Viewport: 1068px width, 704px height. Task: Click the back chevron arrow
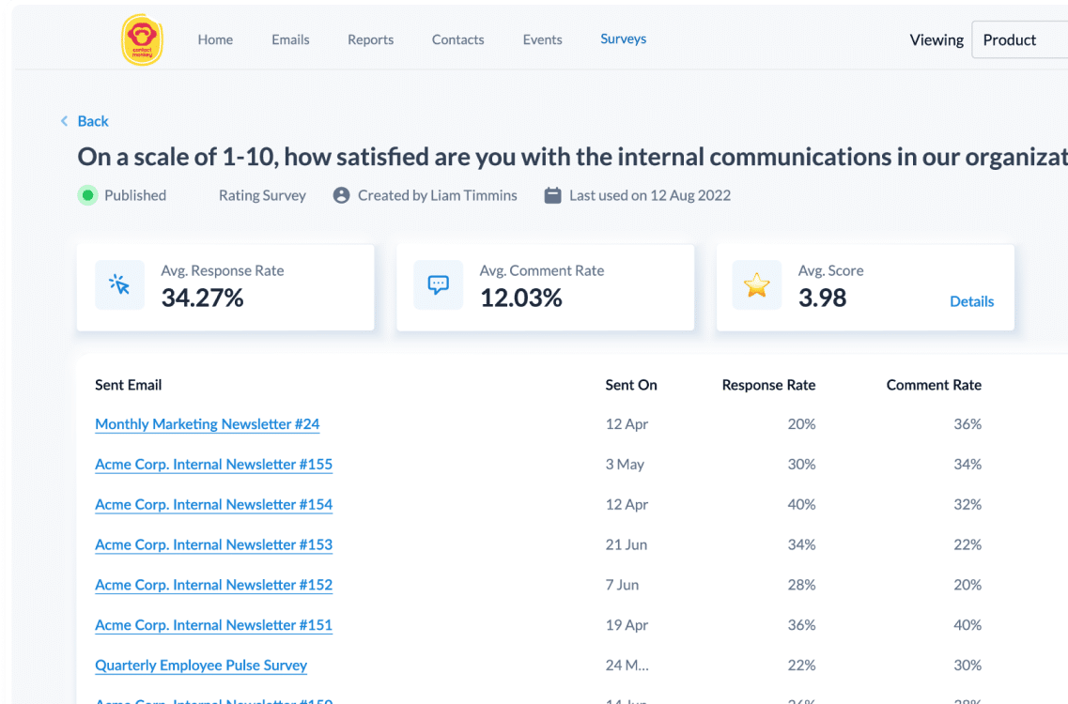coord(64,121)
